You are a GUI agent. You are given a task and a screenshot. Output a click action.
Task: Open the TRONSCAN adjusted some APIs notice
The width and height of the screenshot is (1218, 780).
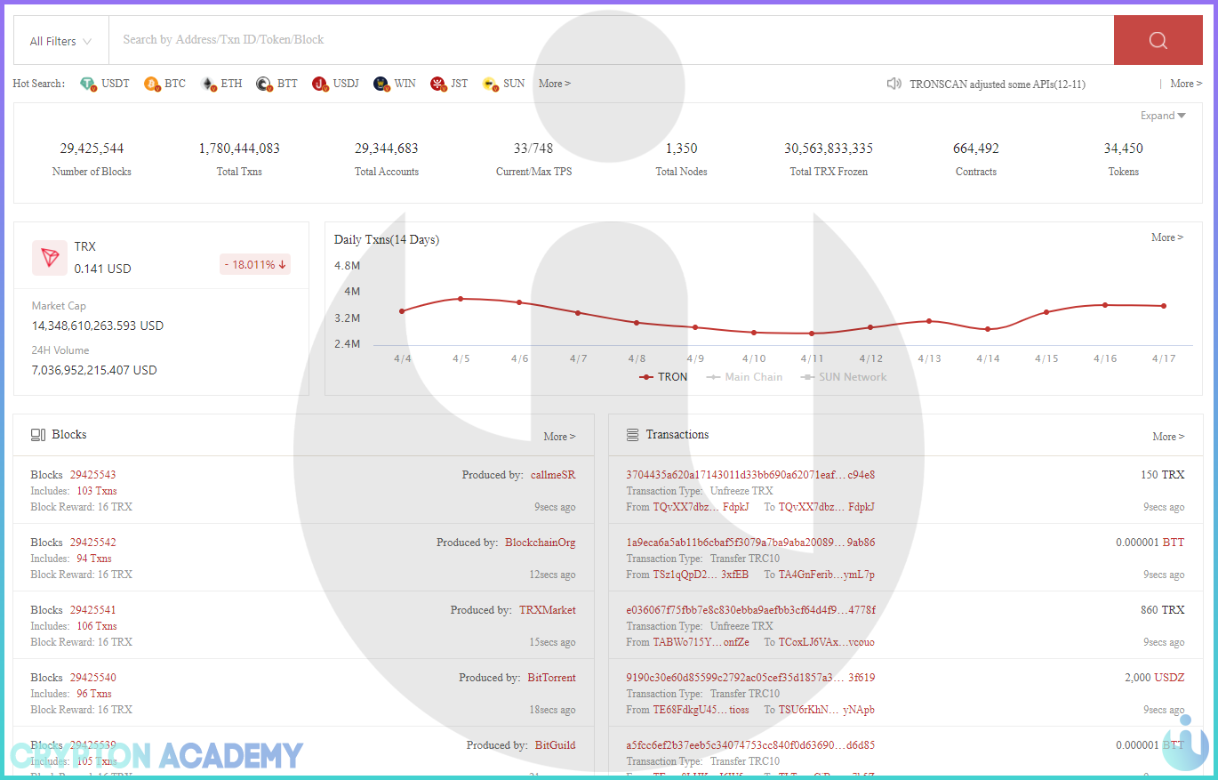pos(998,84)
